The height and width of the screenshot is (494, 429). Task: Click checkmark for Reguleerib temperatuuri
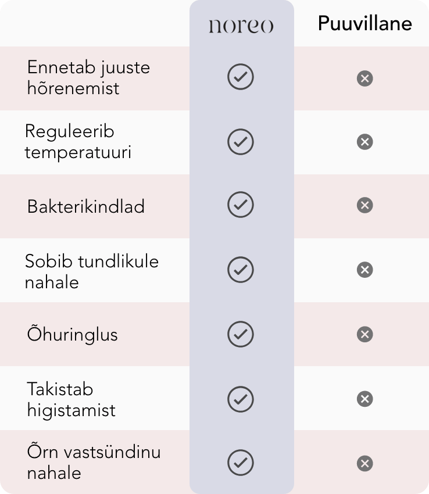click(241, 142)
